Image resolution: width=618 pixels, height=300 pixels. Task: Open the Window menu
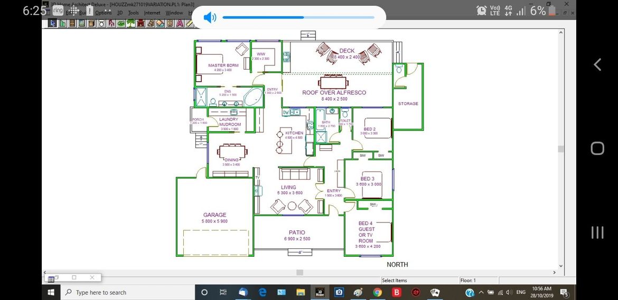(x=174, y=13)
